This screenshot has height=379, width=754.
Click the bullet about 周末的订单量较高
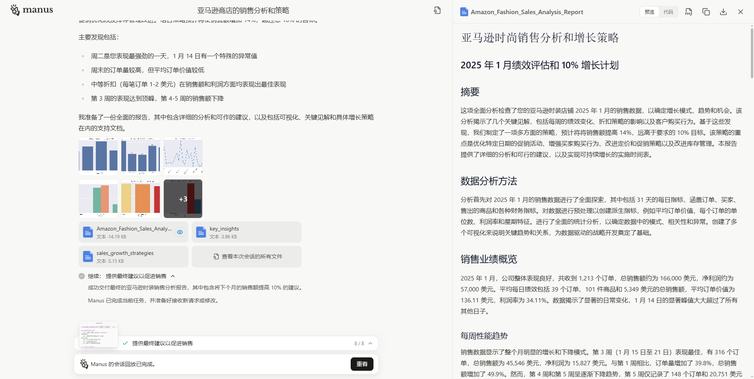[x=148, y=70]
